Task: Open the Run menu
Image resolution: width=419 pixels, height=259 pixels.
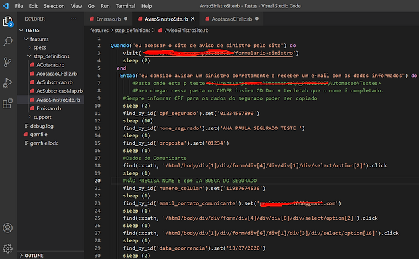Action: (x=105, y=6)
